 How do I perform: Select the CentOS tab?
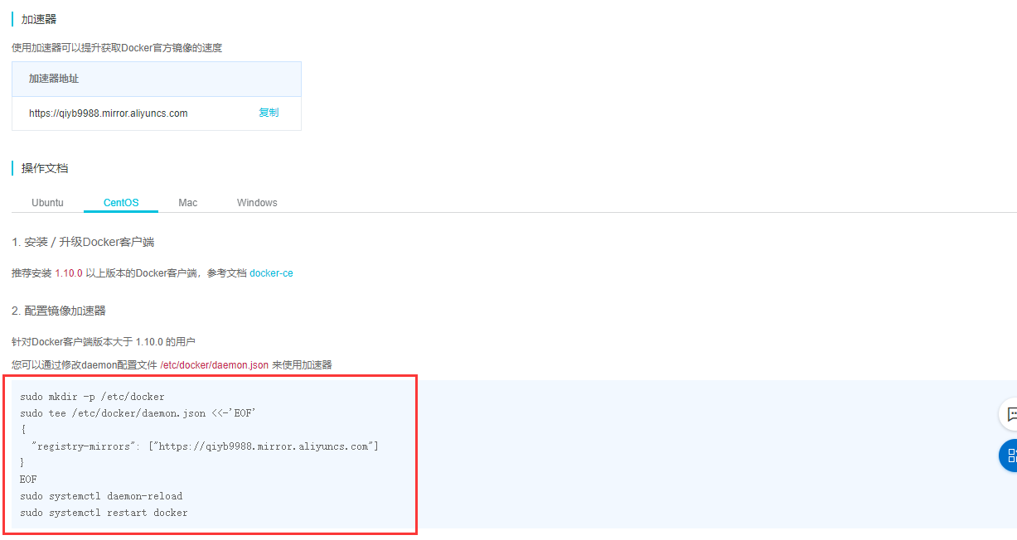point(121,202)
